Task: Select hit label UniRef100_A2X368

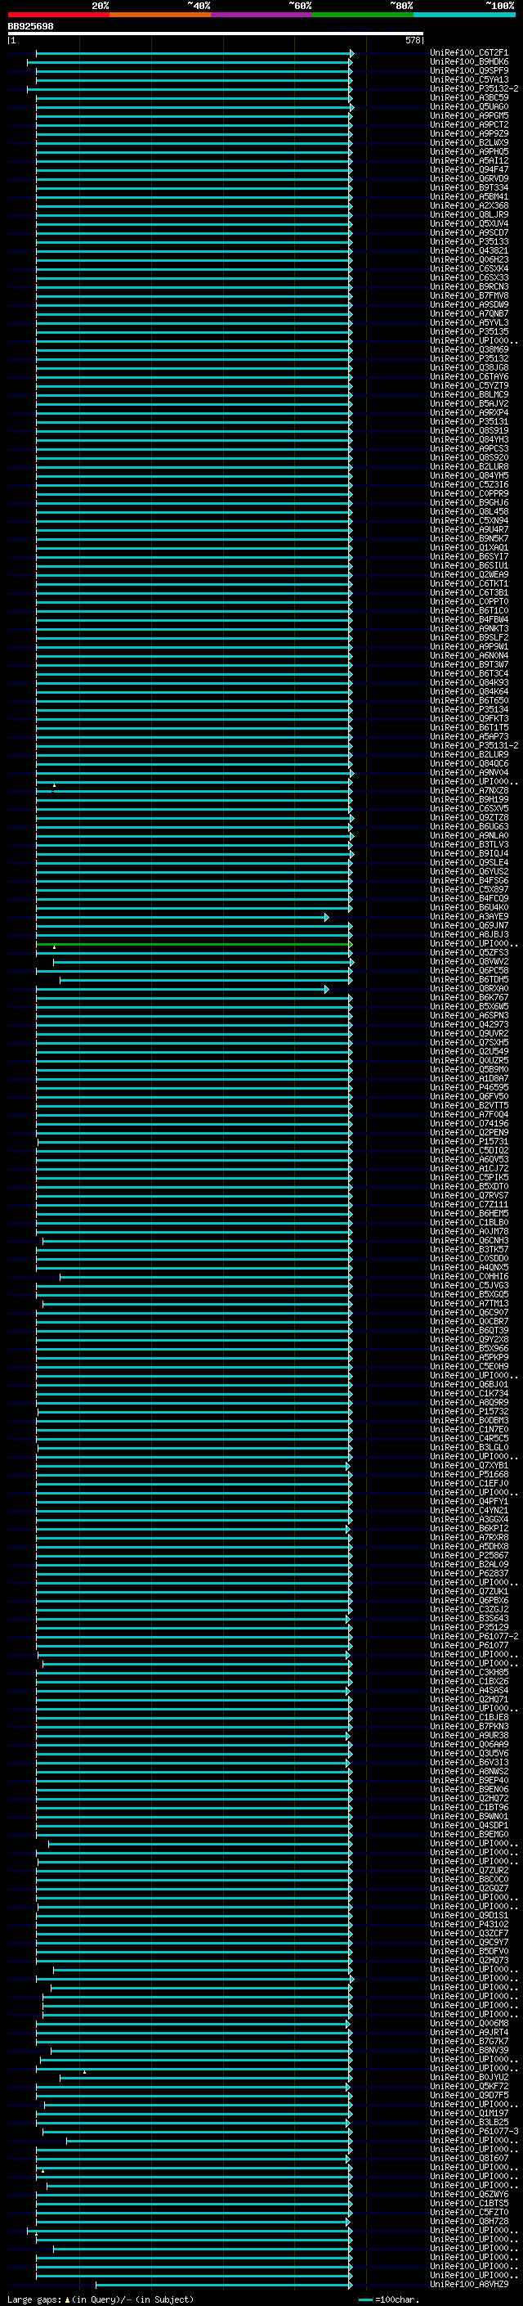Action: click(469, 205)
